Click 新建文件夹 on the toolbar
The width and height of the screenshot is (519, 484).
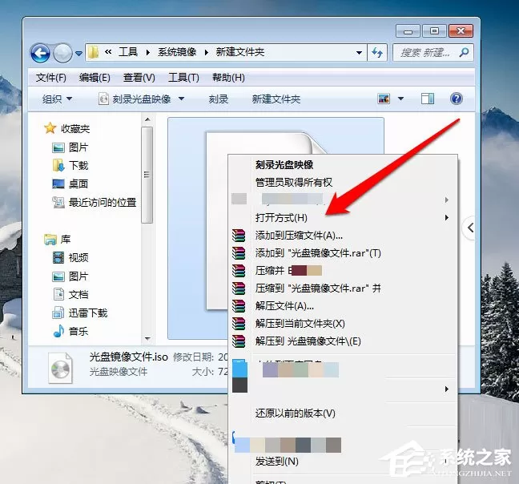click(276, 99)
